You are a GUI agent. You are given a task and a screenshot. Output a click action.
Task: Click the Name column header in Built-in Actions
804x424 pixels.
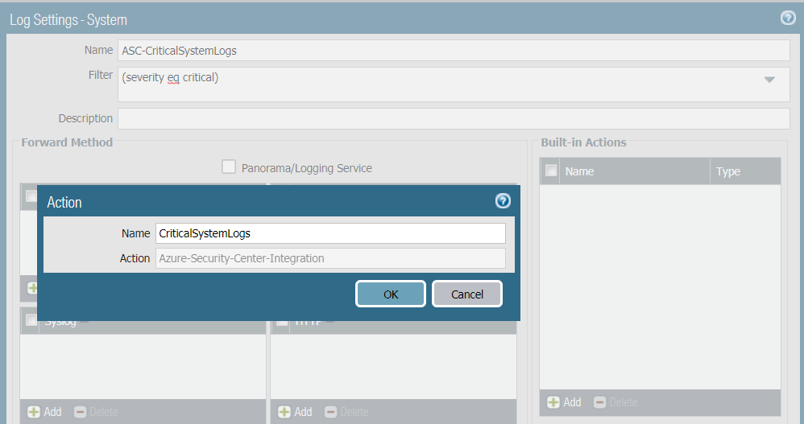pos(580,171)
